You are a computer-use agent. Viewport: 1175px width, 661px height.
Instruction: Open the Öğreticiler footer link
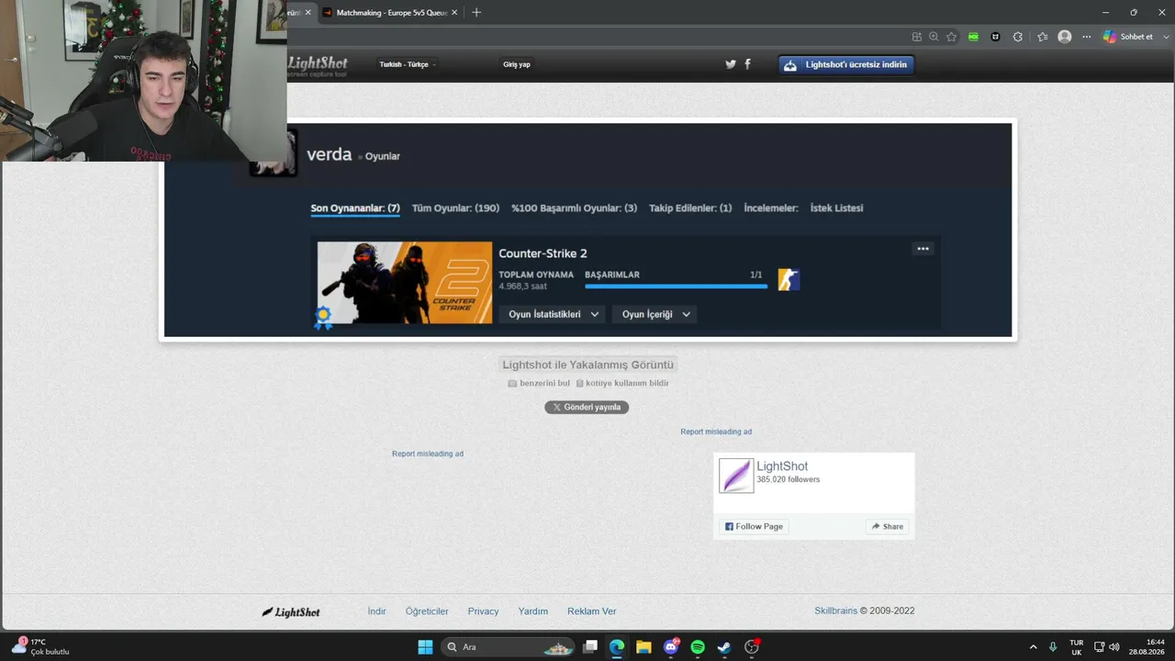coord(427,611)
